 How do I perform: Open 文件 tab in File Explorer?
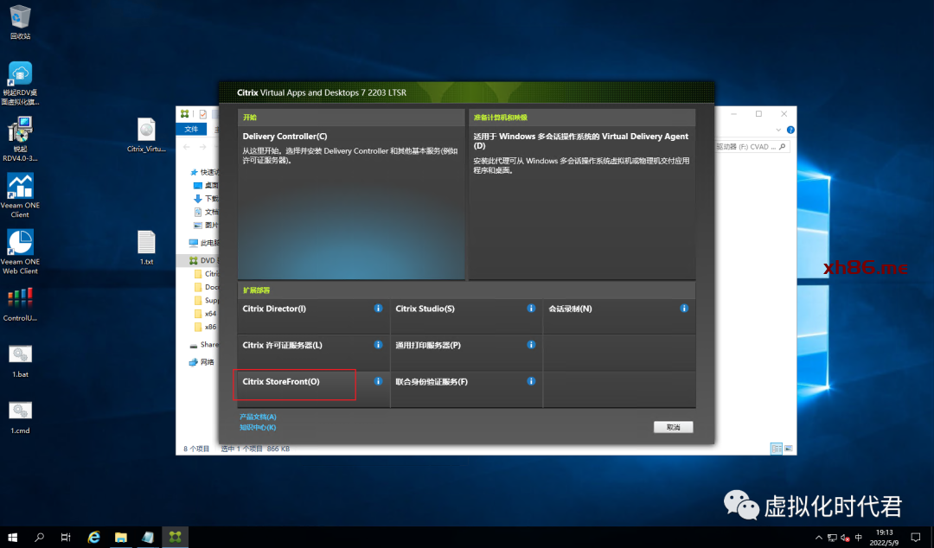[x=191, y=130]
